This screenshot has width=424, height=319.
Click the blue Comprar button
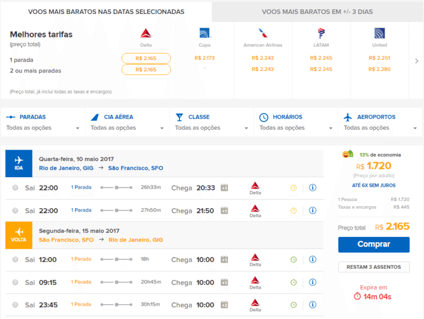pyautogui.click(x=374, y=244)
